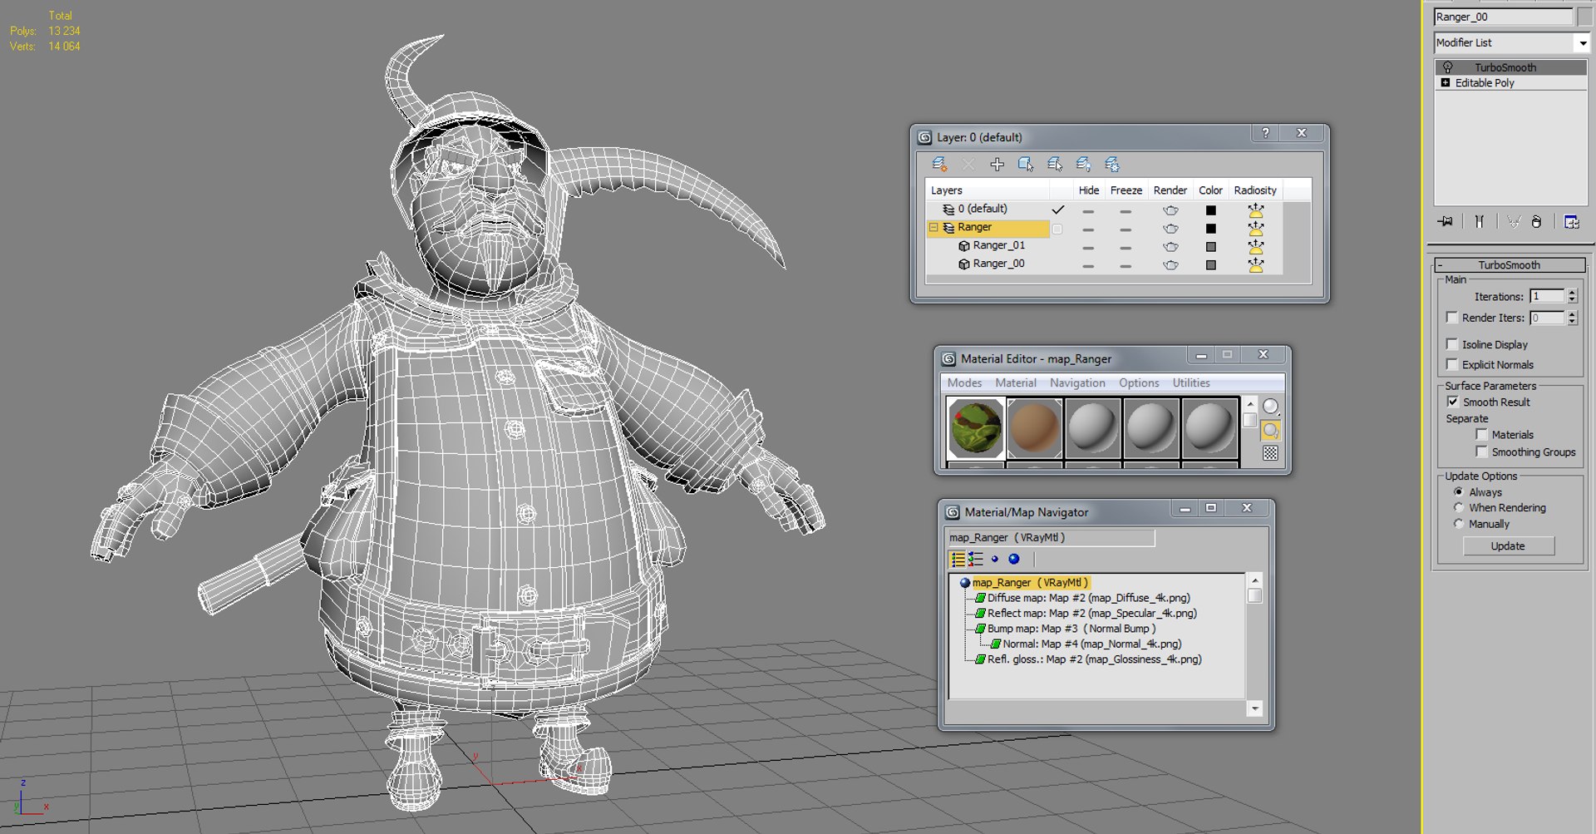Image resolution: width=1596 pixels, height=834 pixels.
Task: Toggle Smooth Result checkbox
Action: (1452, 402)
